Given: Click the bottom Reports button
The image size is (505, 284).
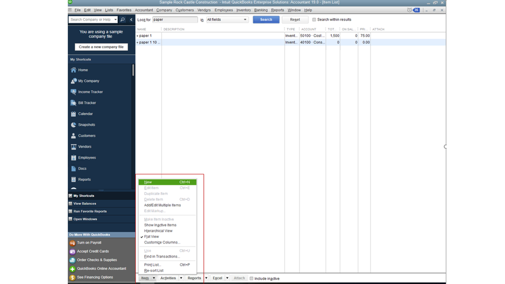Looking at the screenshot, I should [194, 278].
